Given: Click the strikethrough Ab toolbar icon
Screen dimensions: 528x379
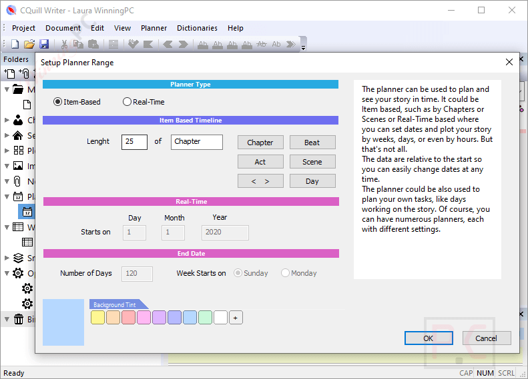Looking at the screenshot, I should pos(261,44).
